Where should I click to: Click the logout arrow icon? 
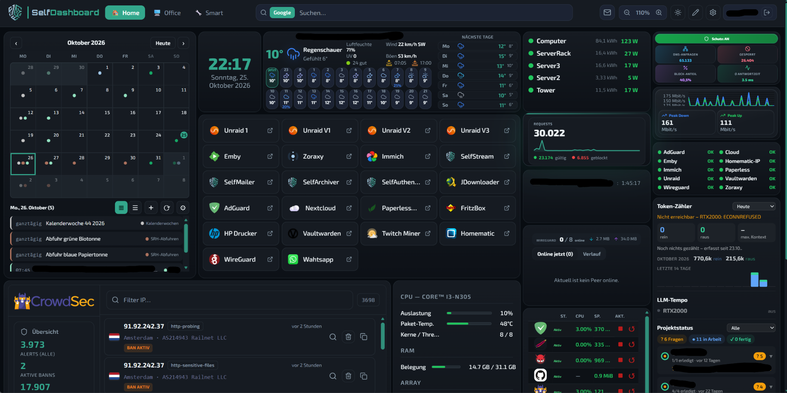(x=767, y=13)
